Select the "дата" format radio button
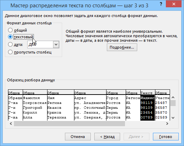 click(x=10, y=44)
